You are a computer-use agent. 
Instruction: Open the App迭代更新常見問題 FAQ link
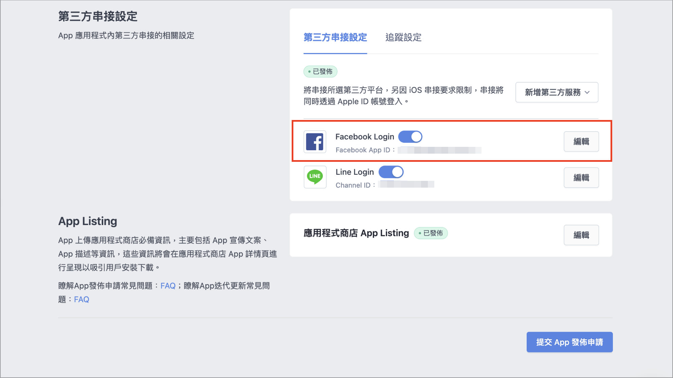(81, 299)
